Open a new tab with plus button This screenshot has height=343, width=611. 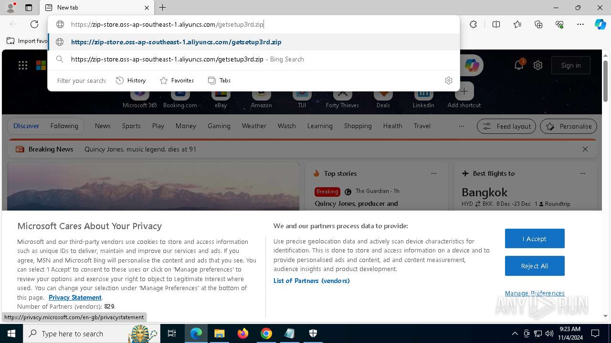163,8
